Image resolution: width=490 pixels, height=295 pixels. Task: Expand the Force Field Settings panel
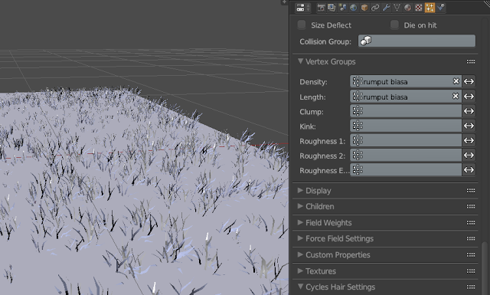(x=300, y=238)
